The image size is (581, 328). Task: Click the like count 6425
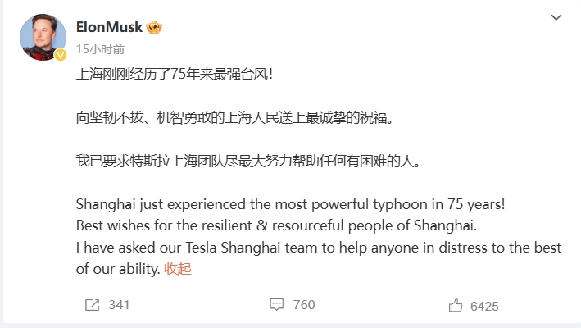click(x=484, y=306)
